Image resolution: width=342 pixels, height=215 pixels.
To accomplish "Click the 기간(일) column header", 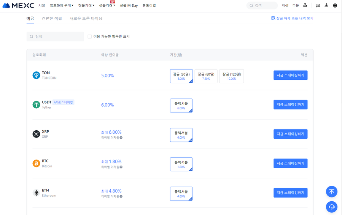I will [x=176, y=55].
